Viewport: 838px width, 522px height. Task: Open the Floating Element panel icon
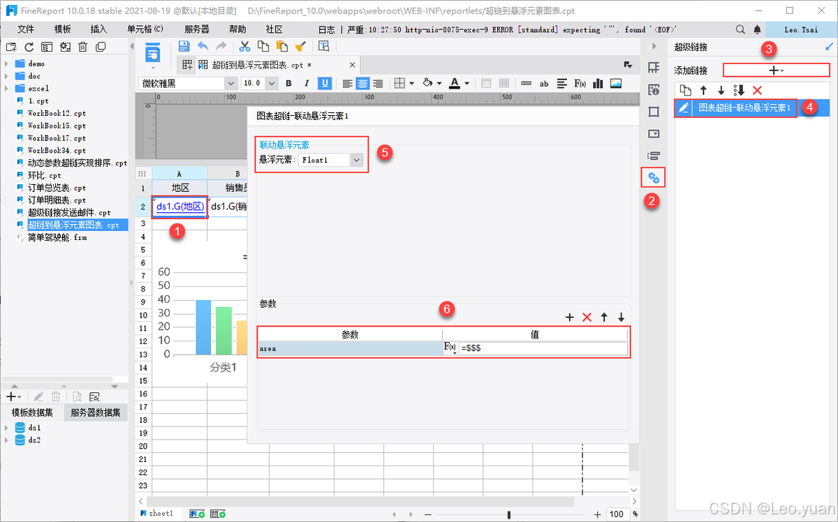pos(654,112)
